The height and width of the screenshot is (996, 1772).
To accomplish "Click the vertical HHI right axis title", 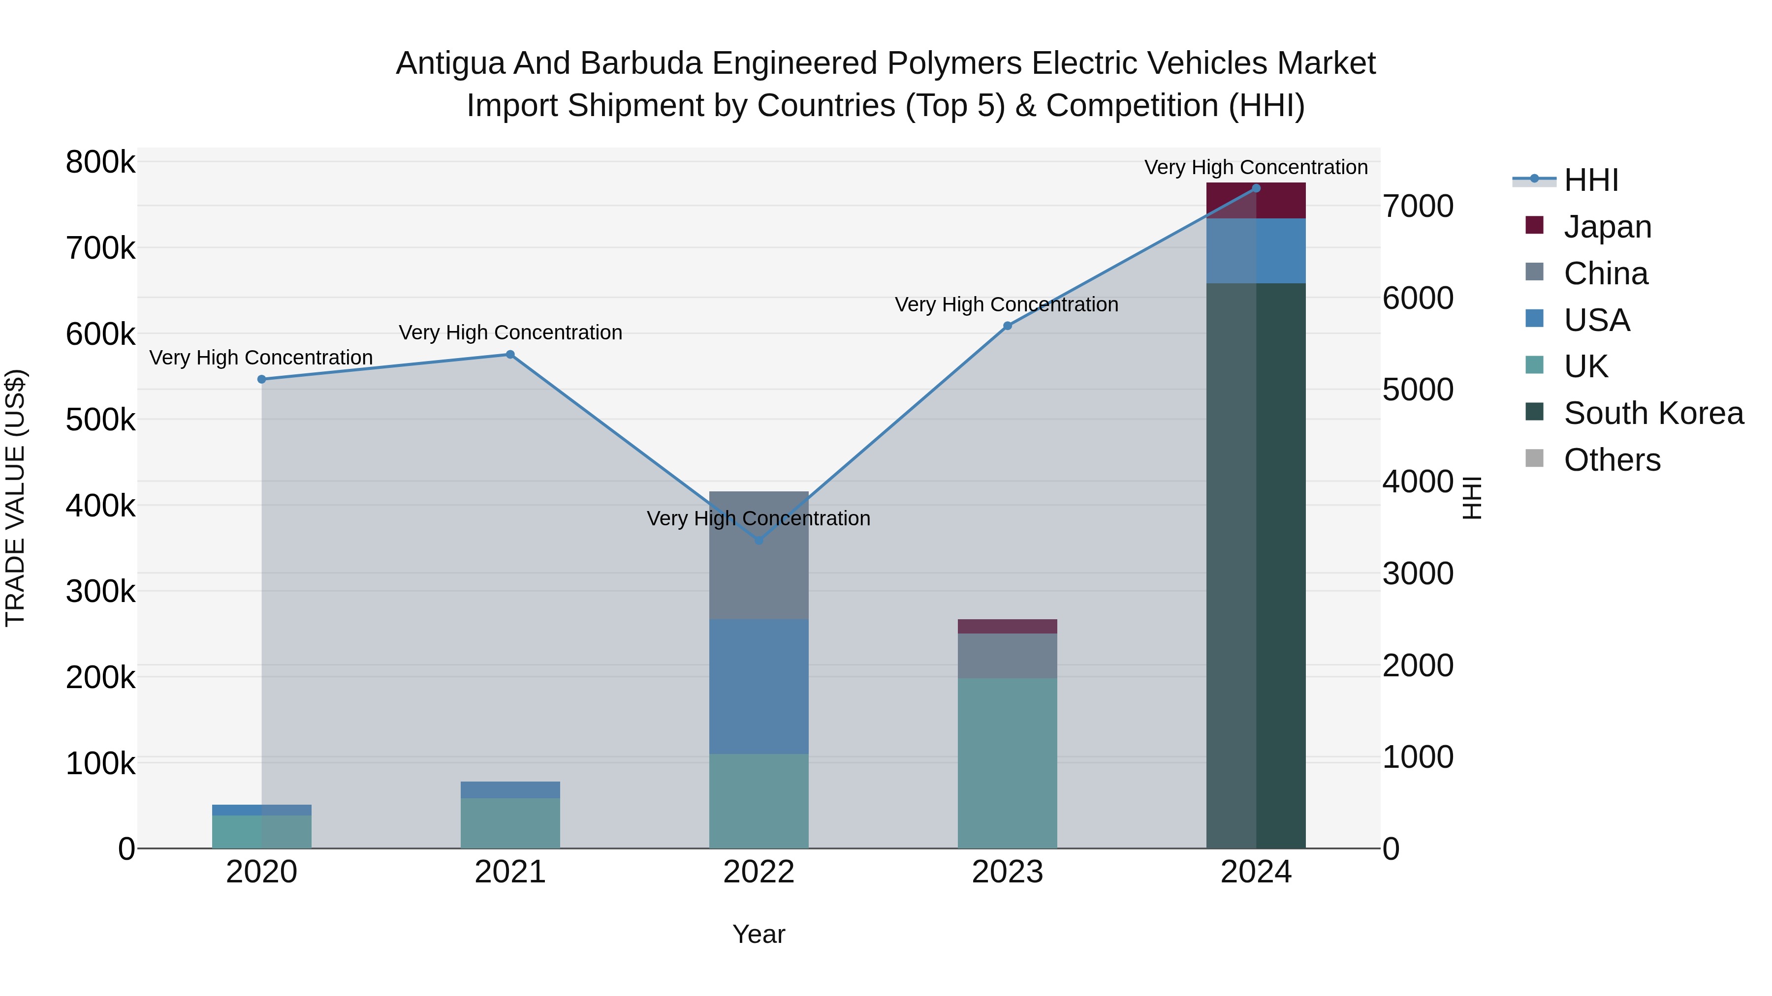I will pos(1471,498).
